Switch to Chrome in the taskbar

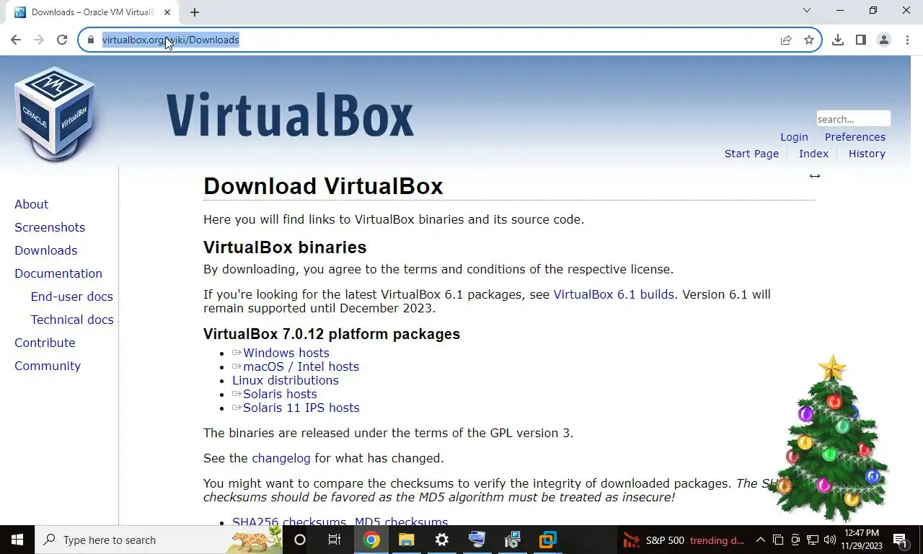(371, 540)
